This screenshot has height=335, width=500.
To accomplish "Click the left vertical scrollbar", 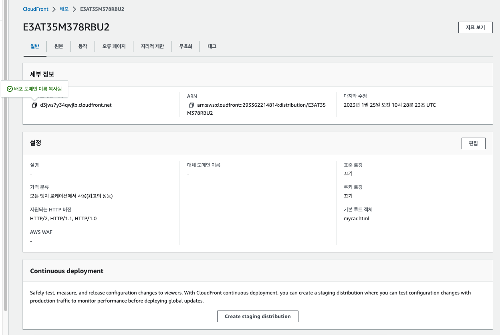I will (x=6, y=156).
